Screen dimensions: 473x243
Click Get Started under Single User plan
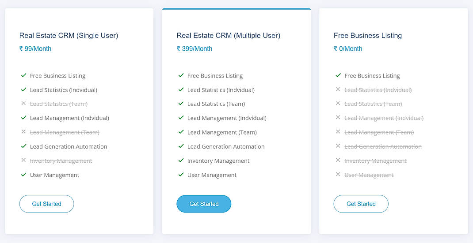coord(47,204)
